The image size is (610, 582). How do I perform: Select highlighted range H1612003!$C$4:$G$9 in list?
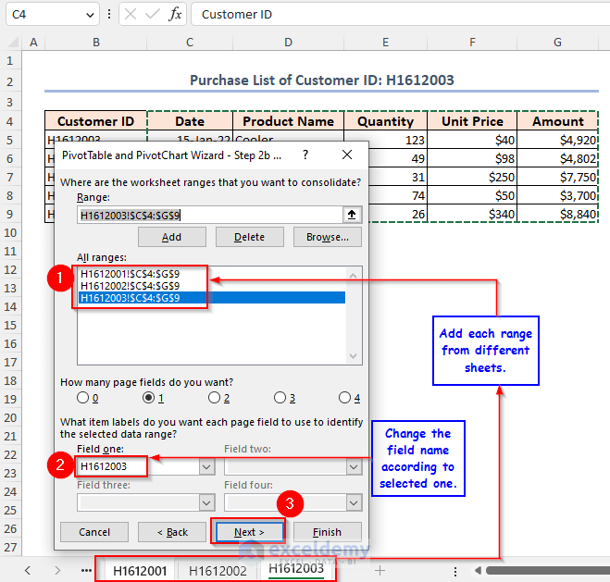tap(212, 298)
